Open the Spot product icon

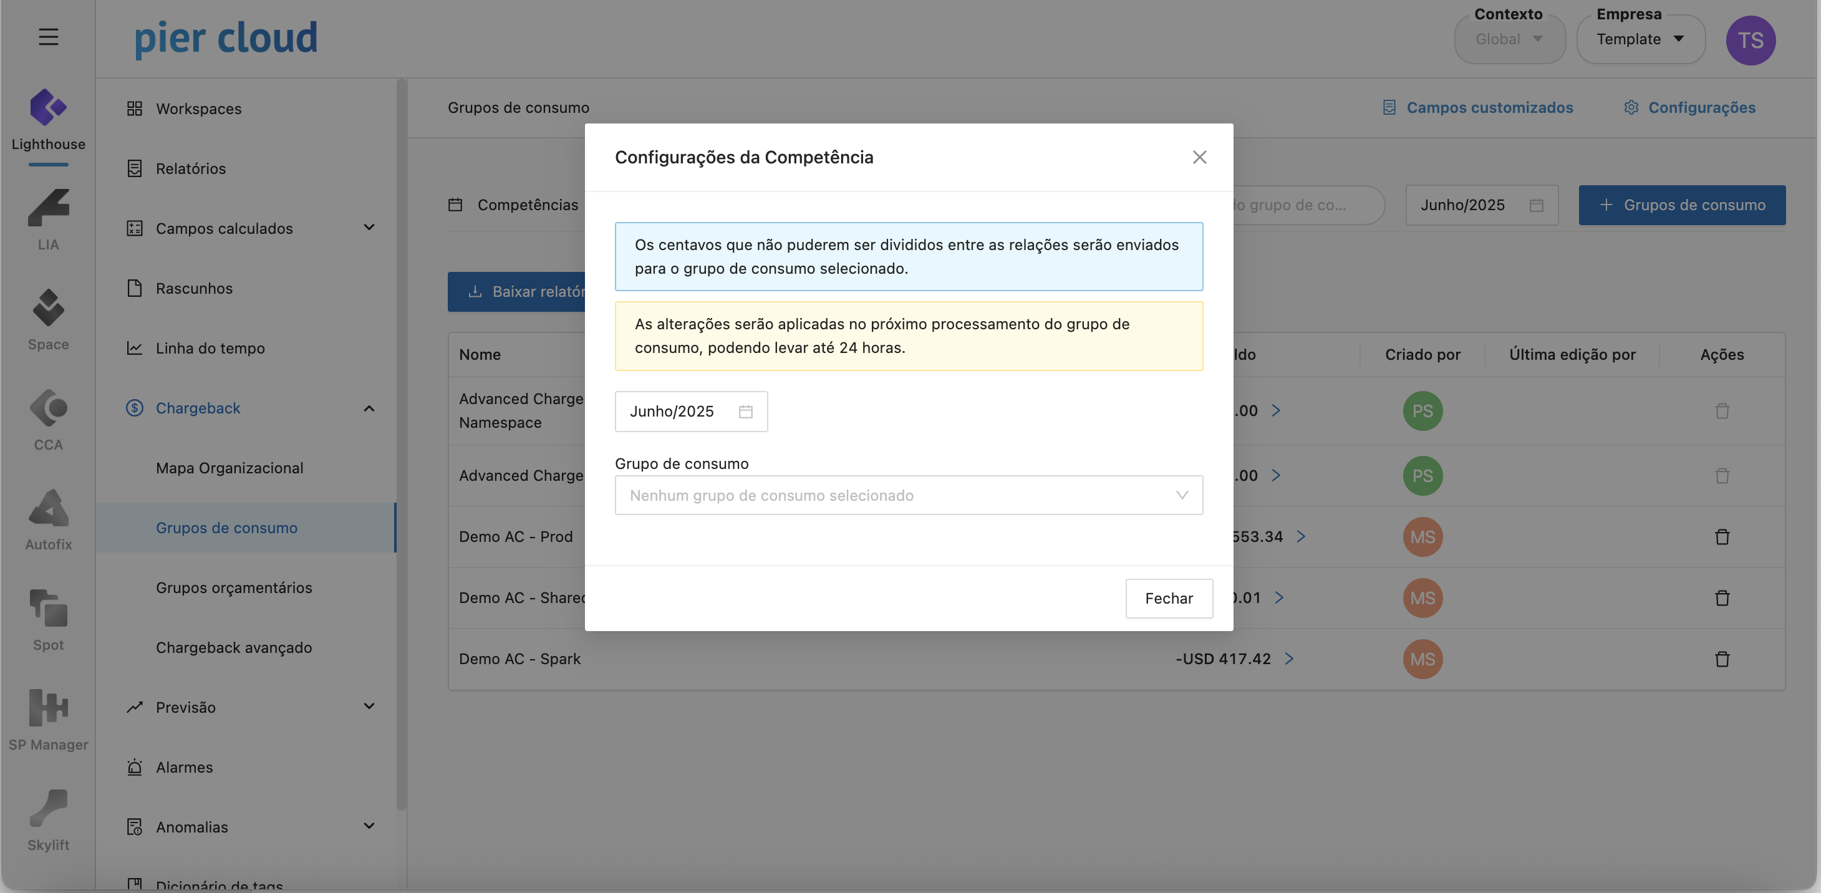[x=48, y=609]
